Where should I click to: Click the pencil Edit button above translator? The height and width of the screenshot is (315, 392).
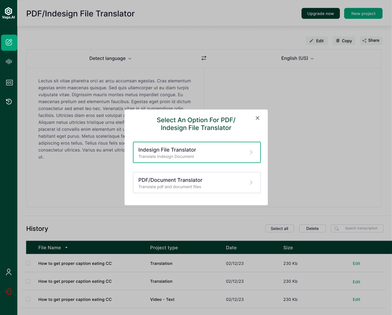(x=316, y=41)
